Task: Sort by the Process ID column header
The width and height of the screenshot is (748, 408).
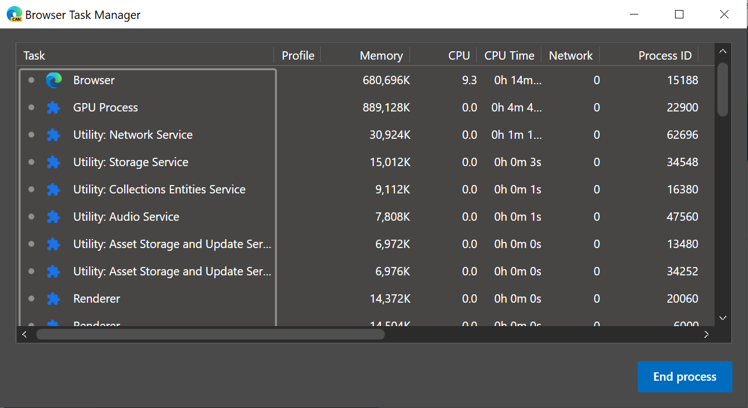Action: coord(664,56)
